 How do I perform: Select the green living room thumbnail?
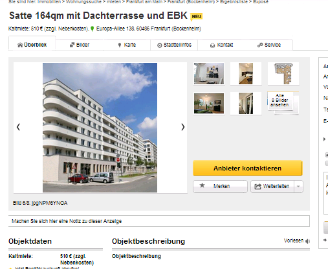(x=209, y=103)
